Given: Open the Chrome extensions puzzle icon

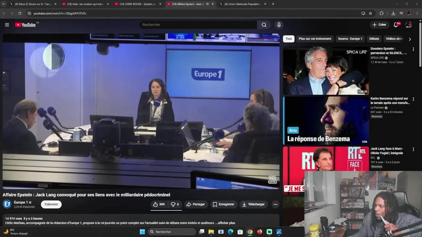Looking at the screenshot, I should pyautogui.click(x=381, y=13).
